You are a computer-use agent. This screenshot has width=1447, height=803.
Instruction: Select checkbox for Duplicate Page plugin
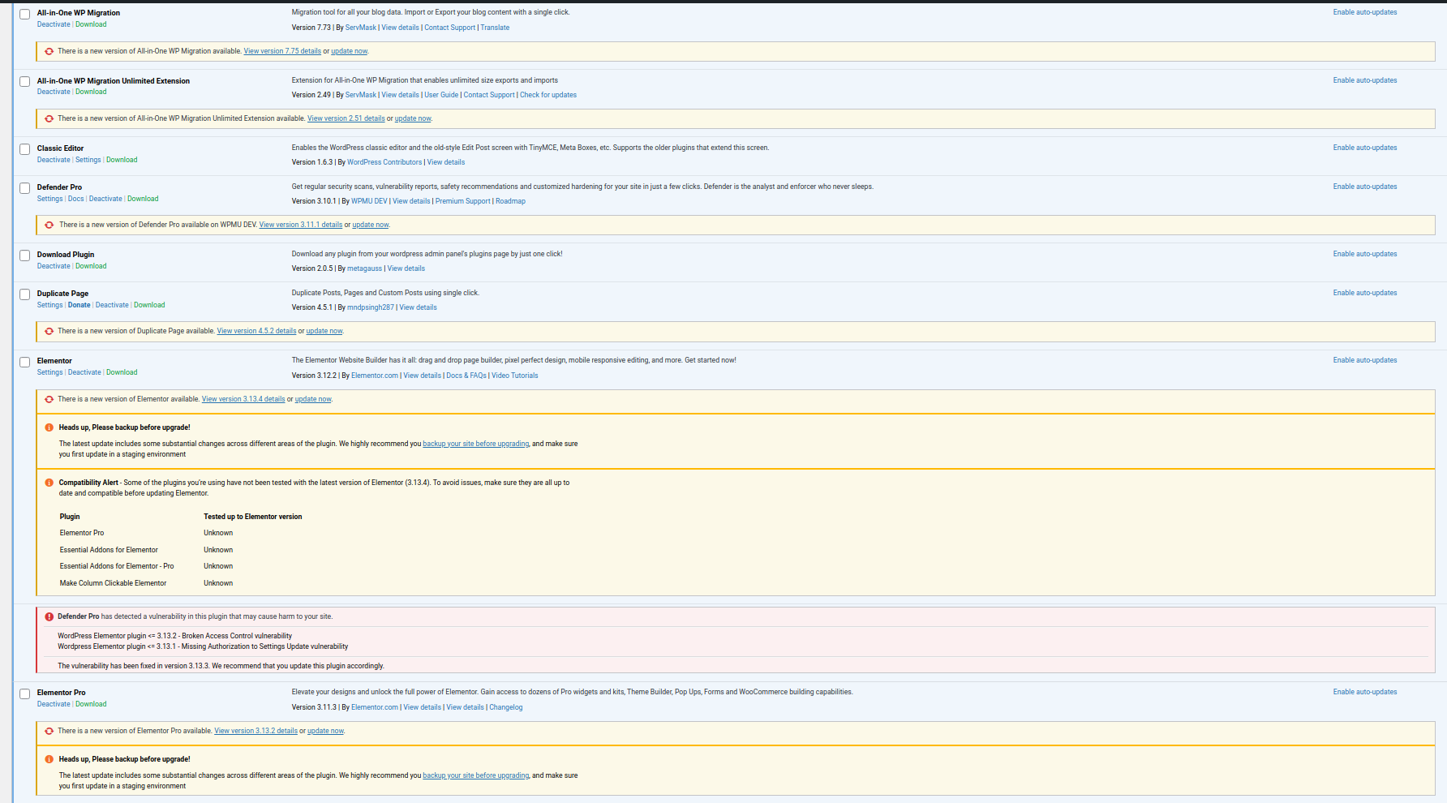click(x=25, y=294)
